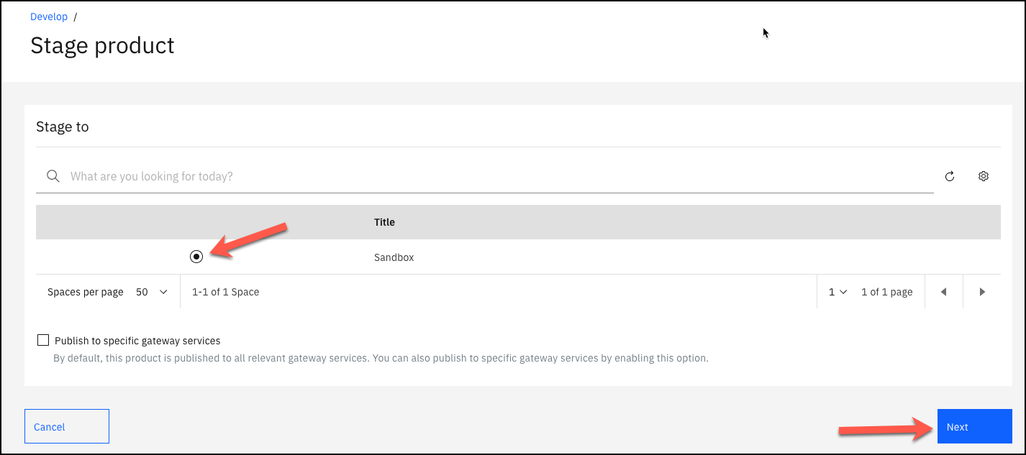Click the 1 of 1 page text
Viewport: 1026px width, 455px height.
tap(886, 292)
